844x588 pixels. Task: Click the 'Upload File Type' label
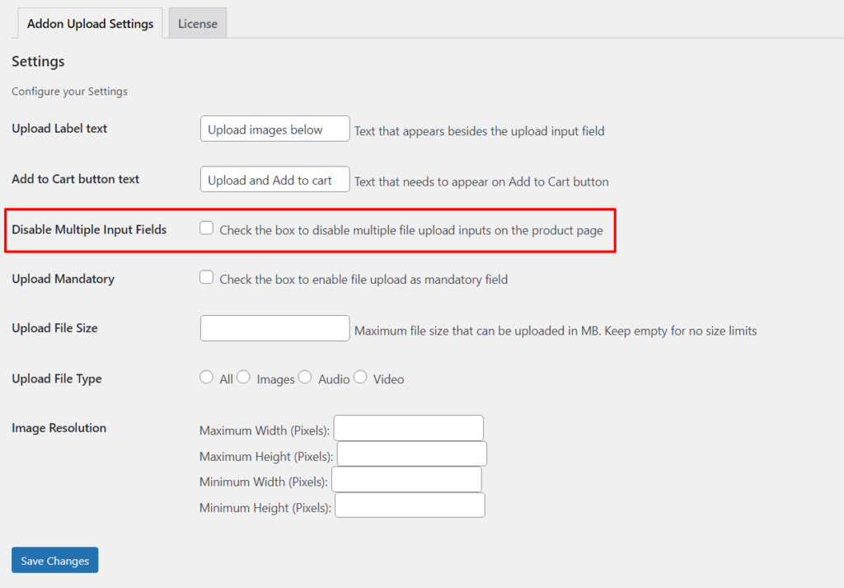[x=57, y=379]
